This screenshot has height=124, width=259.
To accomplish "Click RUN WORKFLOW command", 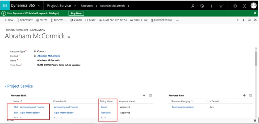I will 161,20.
